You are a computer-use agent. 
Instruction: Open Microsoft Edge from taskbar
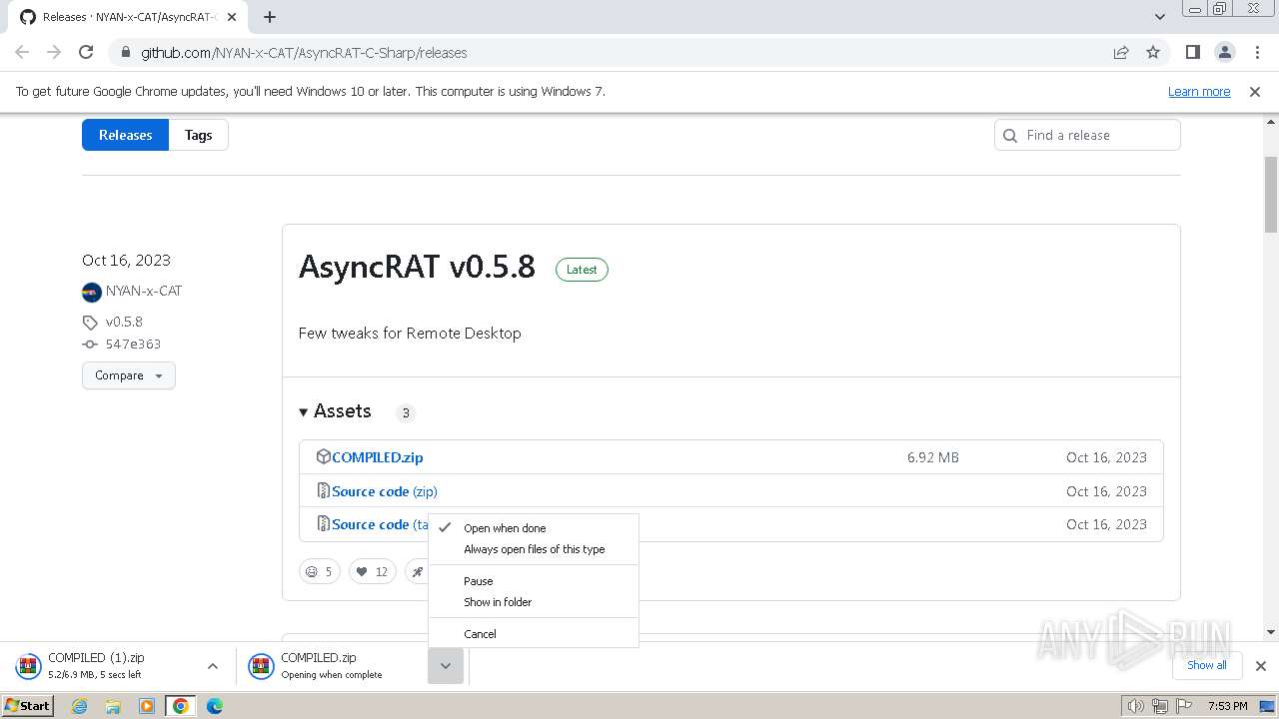pos(215,706)
